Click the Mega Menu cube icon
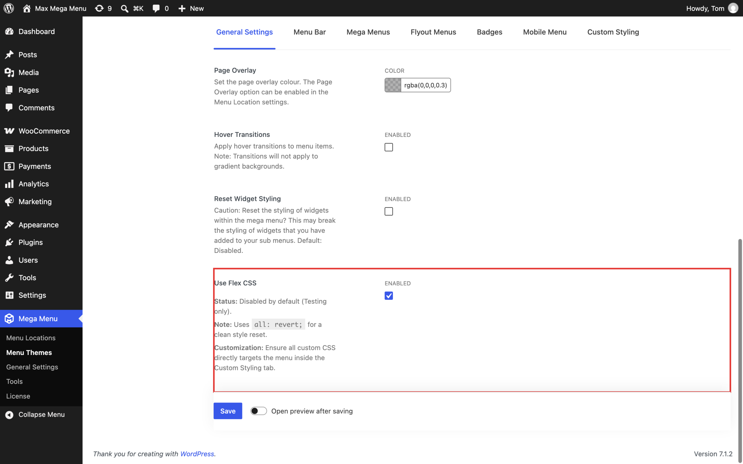The height and width of the screenshot is (464, 743). tap(9, 318)
